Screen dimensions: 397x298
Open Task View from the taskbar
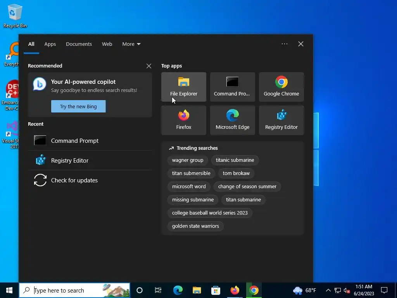pos(158,290)
